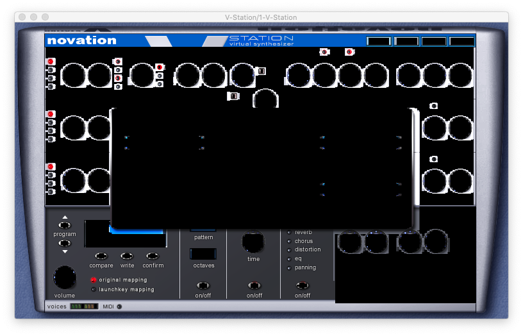Select the original mapping option
The height and width of the screenshot is (336, 523).
94,280
